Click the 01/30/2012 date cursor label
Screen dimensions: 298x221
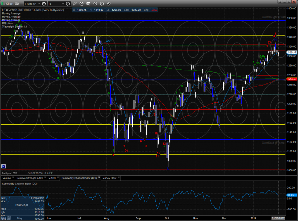(x=279, y=218)
